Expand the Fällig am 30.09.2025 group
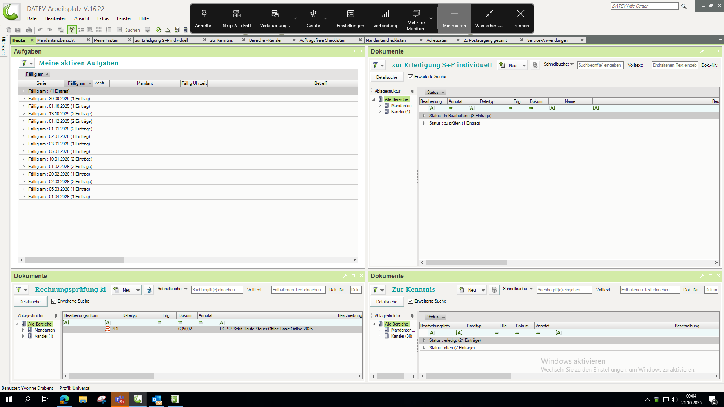 point(23,99)
